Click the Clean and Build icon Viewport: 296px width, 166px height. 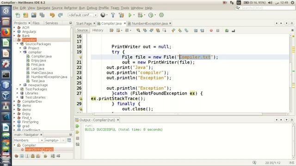(x=121, y=15)
